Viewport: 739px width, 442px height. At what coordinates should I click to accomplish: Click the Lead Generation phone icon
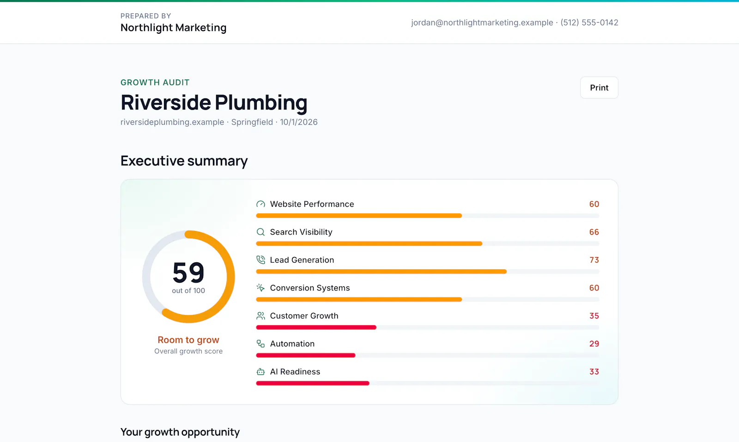(260, 260)
